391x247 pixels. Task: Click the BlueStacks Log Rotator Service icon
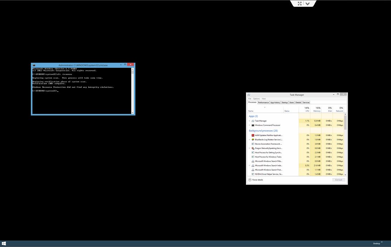tap(253, 140)
